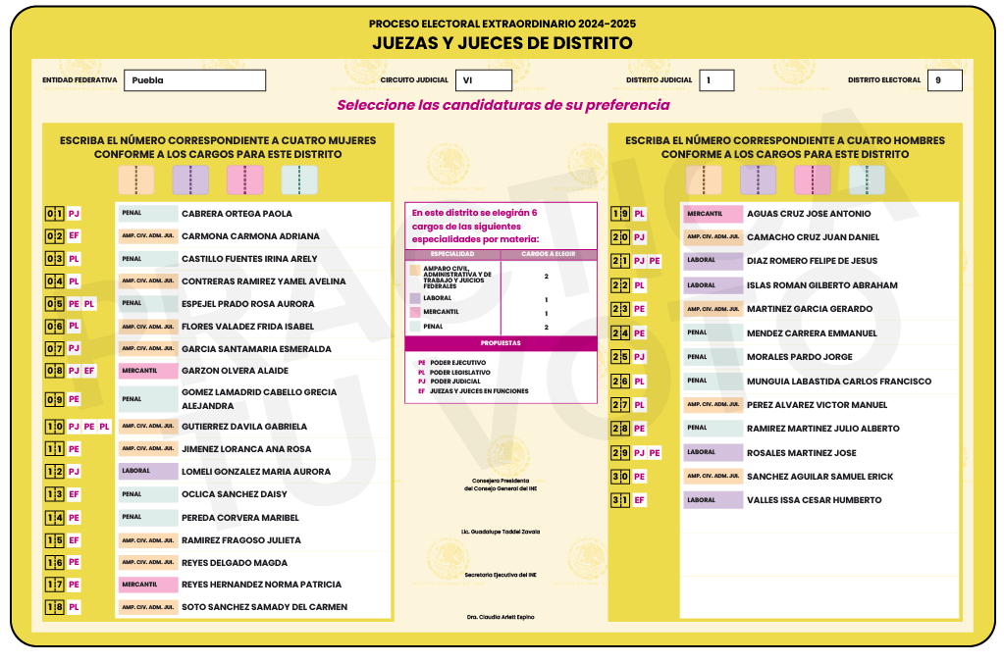
Task: Click Ramirez Fragoso Julieta
Action: pos(240,540)
